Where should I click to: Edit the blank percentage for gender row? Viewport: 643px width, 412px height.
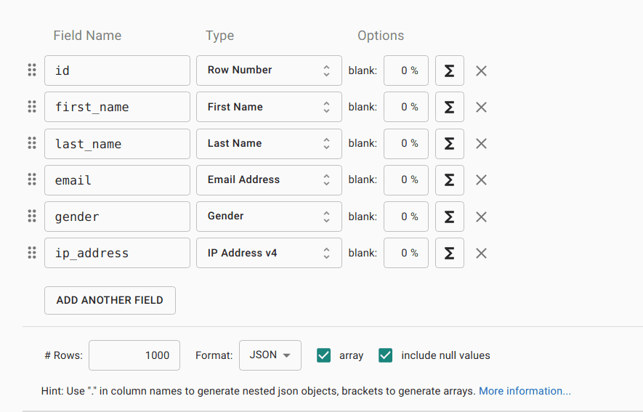[x=406, y=217]
